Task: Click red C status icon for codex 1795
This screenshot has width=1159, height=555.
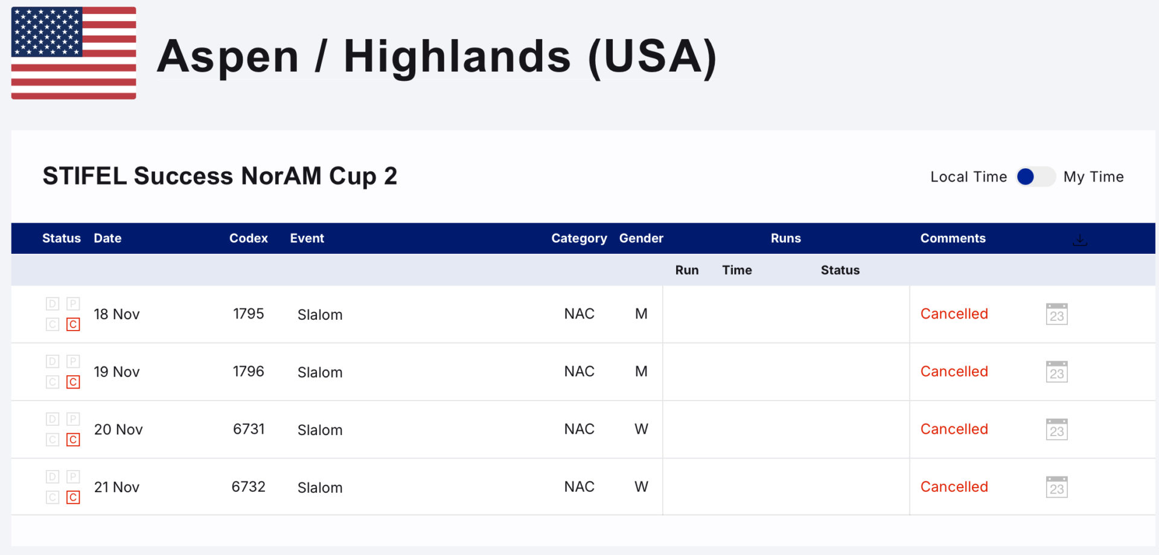Action: coord(73,325)
